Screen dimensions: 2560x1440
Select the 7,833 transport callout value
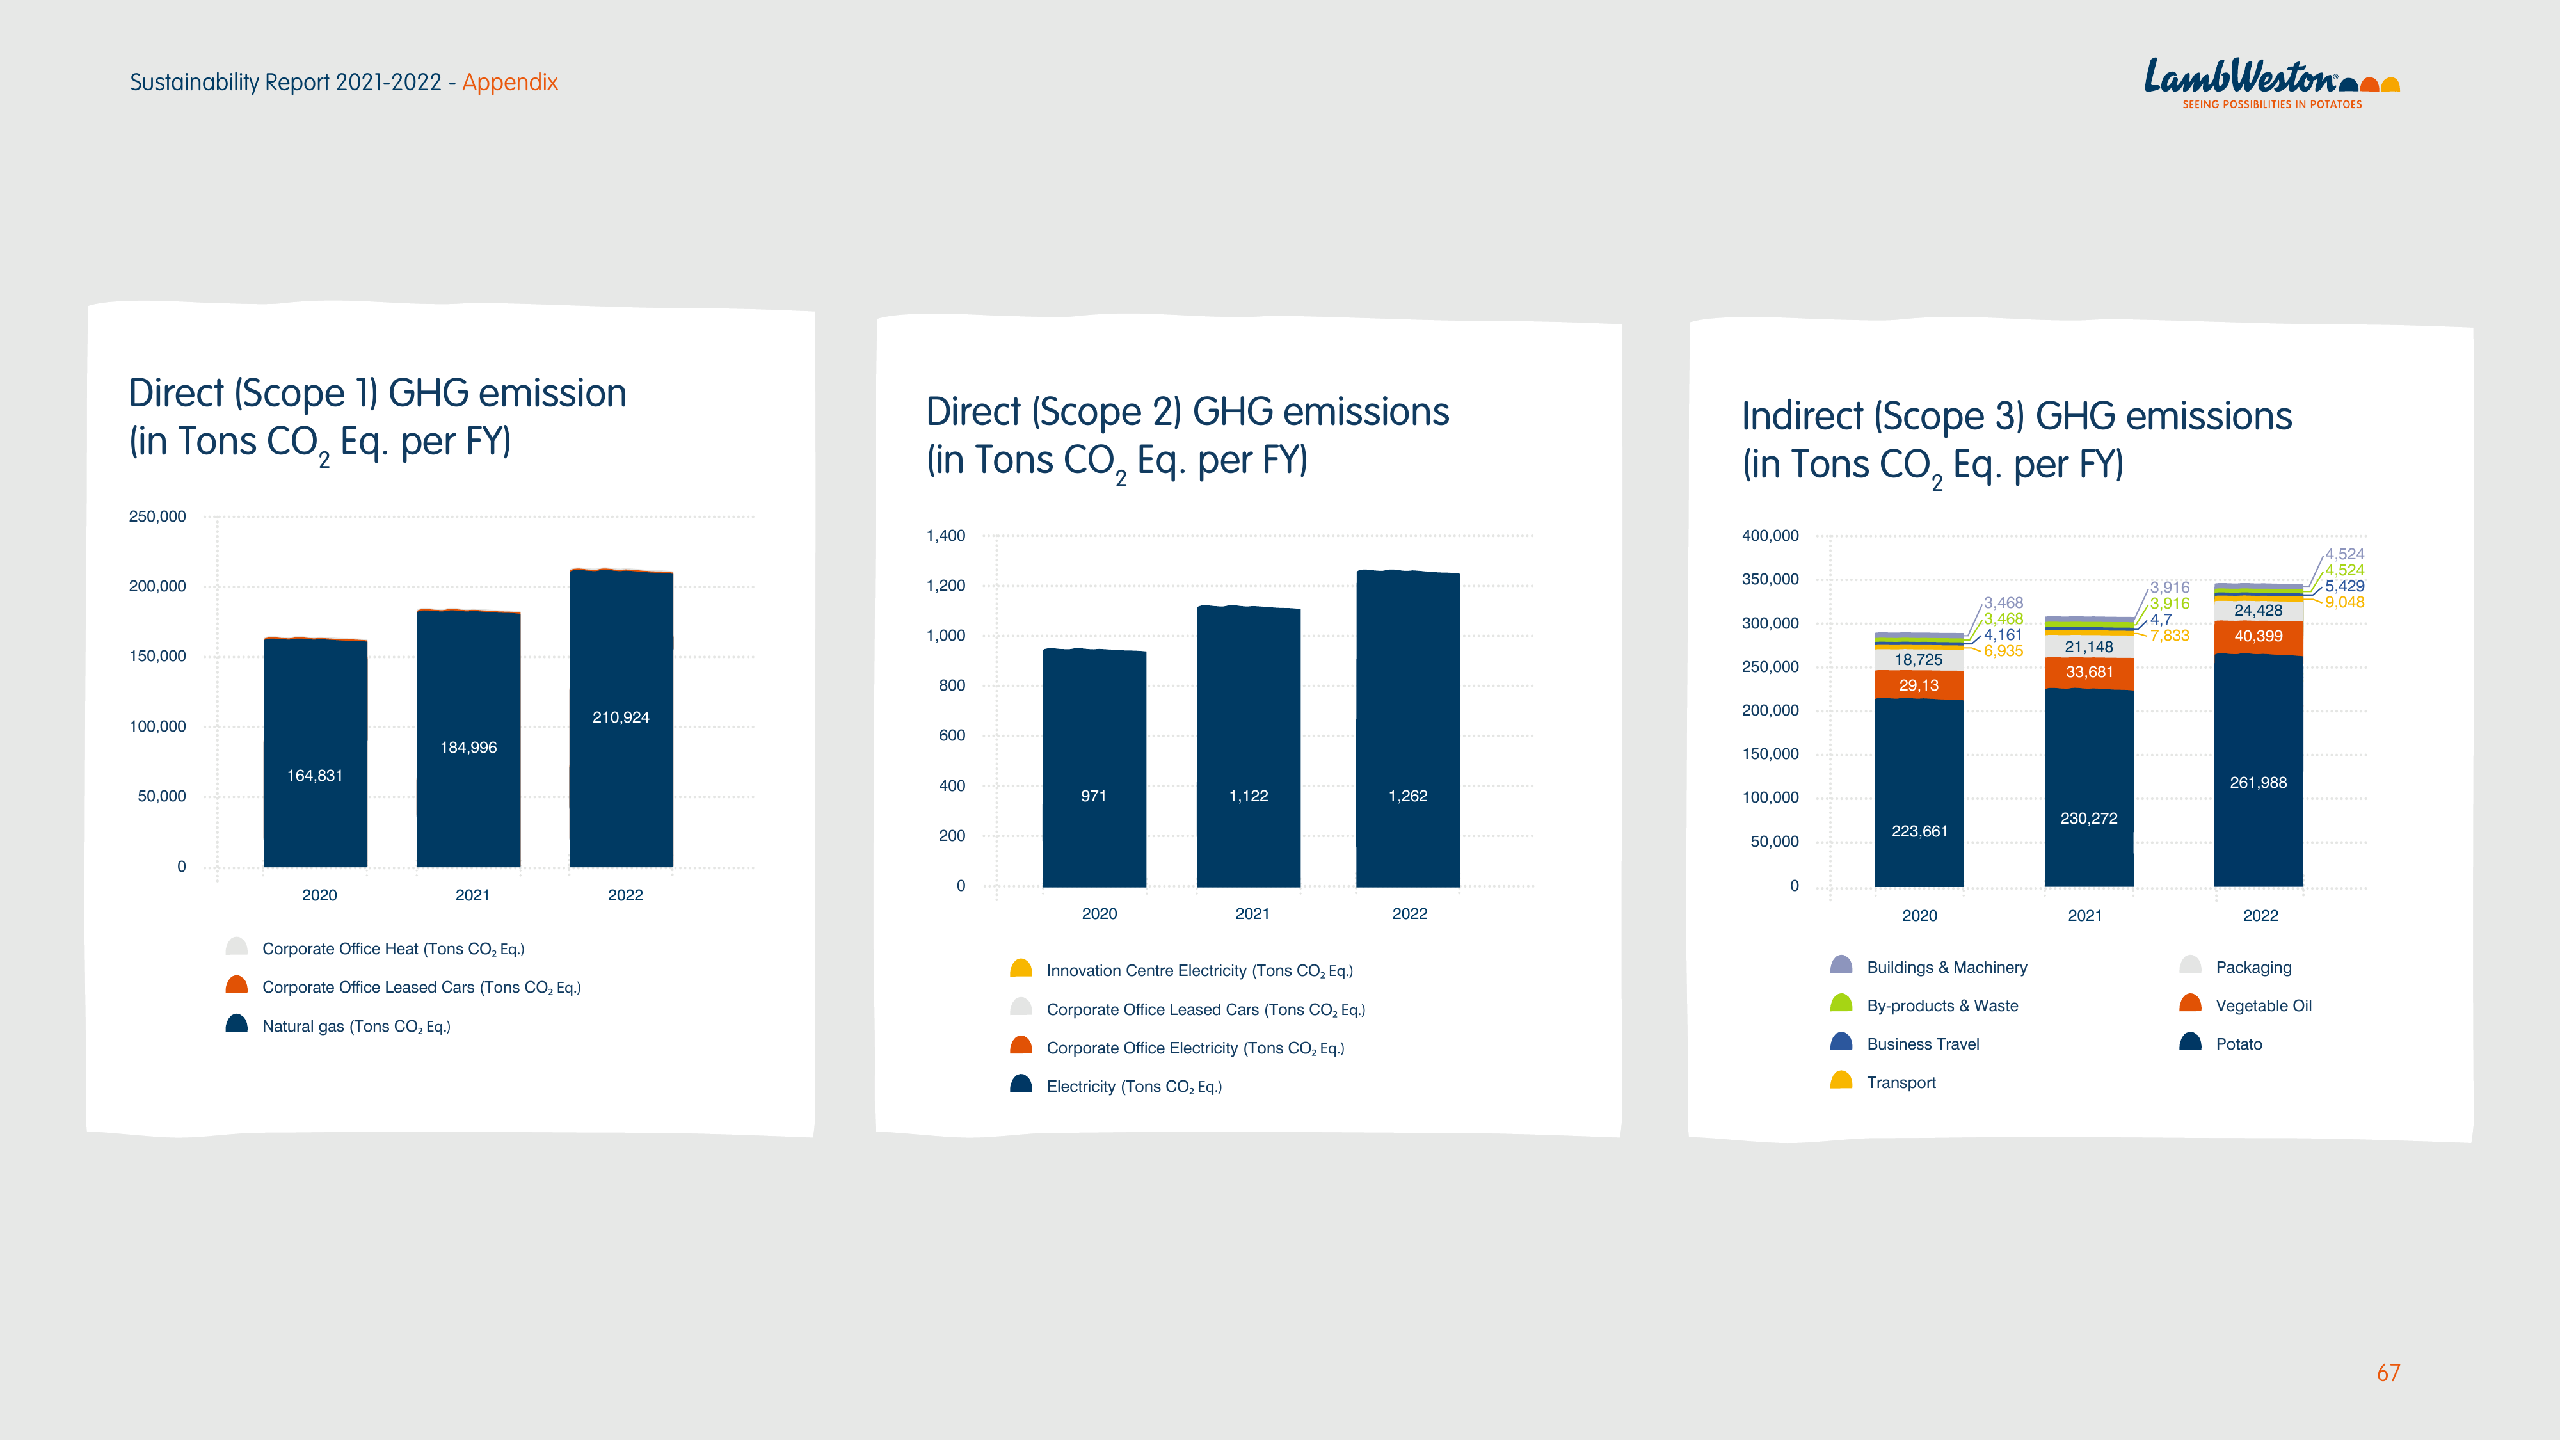click(2170, 636)
